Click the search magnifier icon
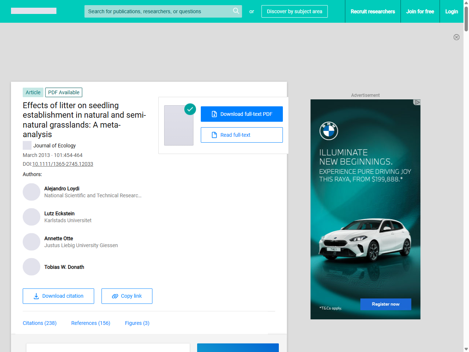Viewport: 469px width, 352px height. click(236, 11)
